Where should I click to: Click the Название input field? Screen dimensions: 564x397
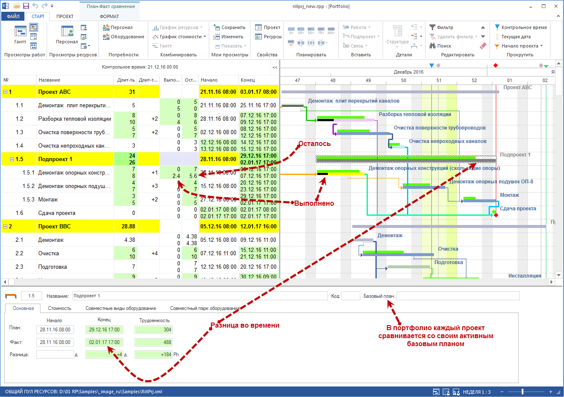click(x=199, y=296)
